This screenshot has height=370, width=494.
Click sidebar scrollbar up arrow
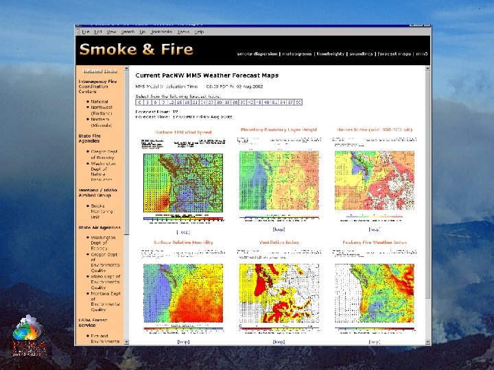(x=127, y=69)
